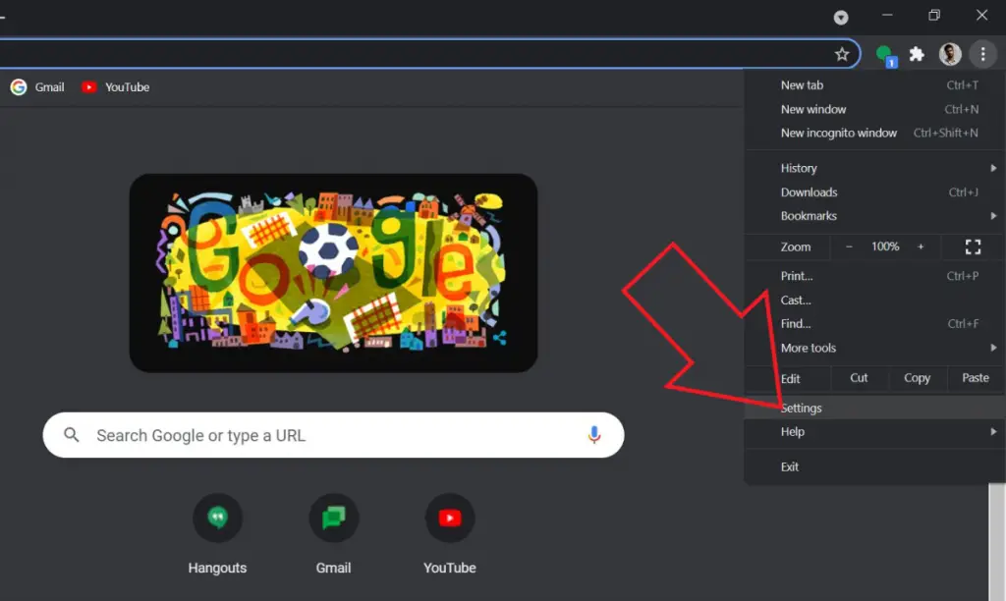1006x601 pixels.
Task: Choose Cast... from the menu
Action: click(874, 300)
